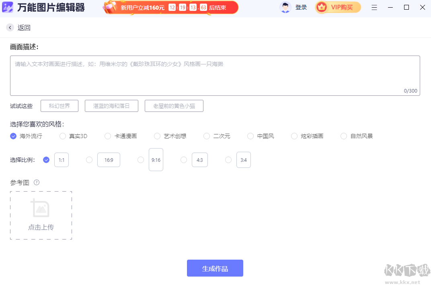This screenshot has width=431, height=285.
Task: Click inside the 画面描述 text input area
Action: [x=215, y=74]
